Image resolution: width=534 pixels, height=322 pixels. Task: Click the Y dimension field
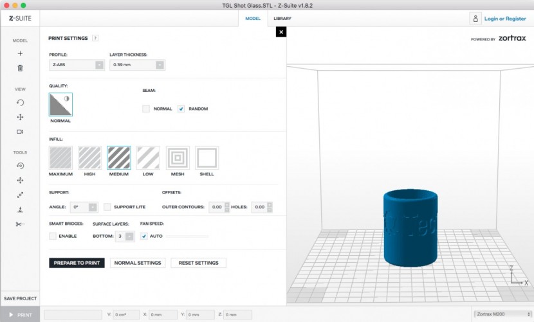click(x=201, y=315)
